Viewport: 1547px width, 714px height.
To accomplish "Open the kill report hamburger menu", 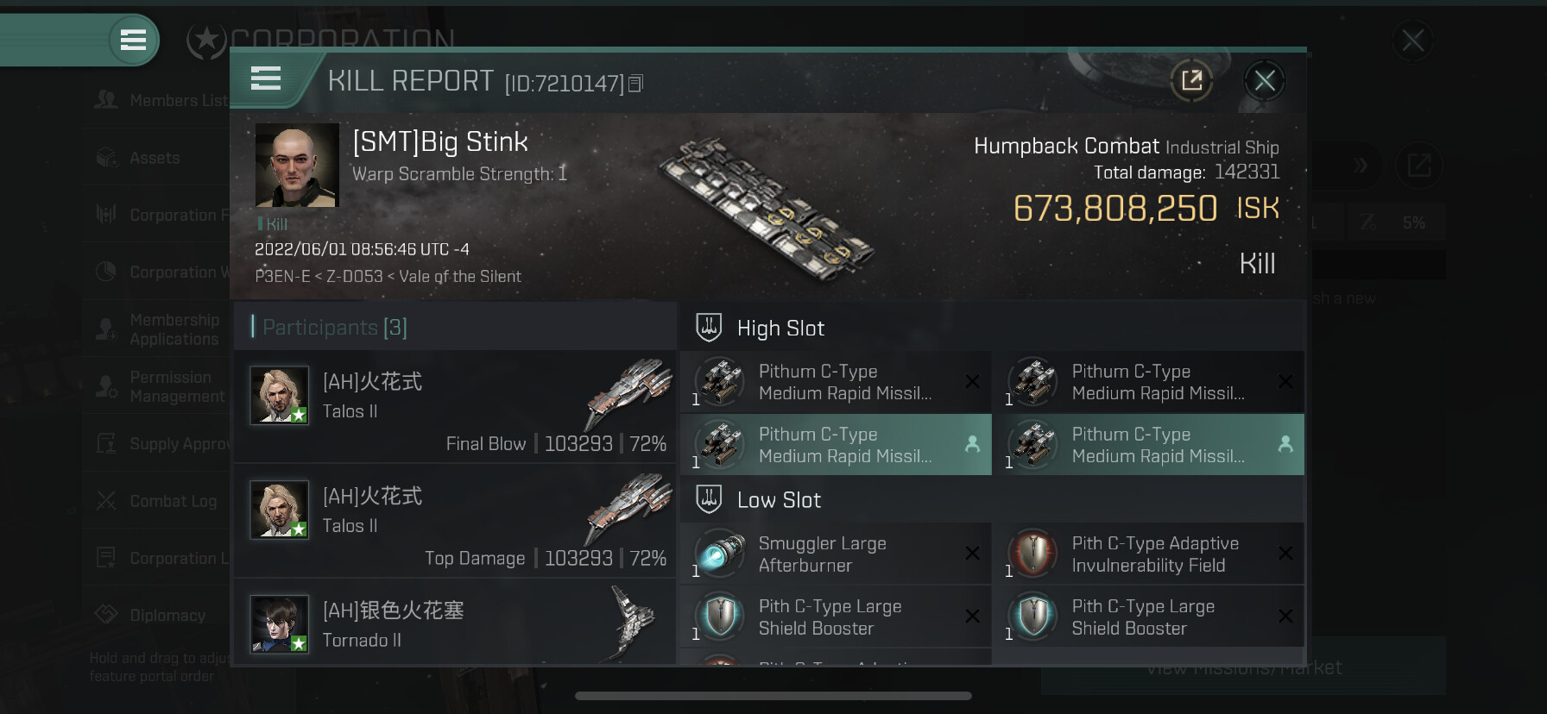I will pyautogui.click(x=266, y=79).
